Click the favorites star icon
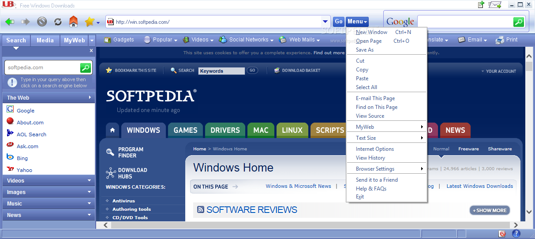The width and height of the screenshot is (535, 239). point(90,22)
